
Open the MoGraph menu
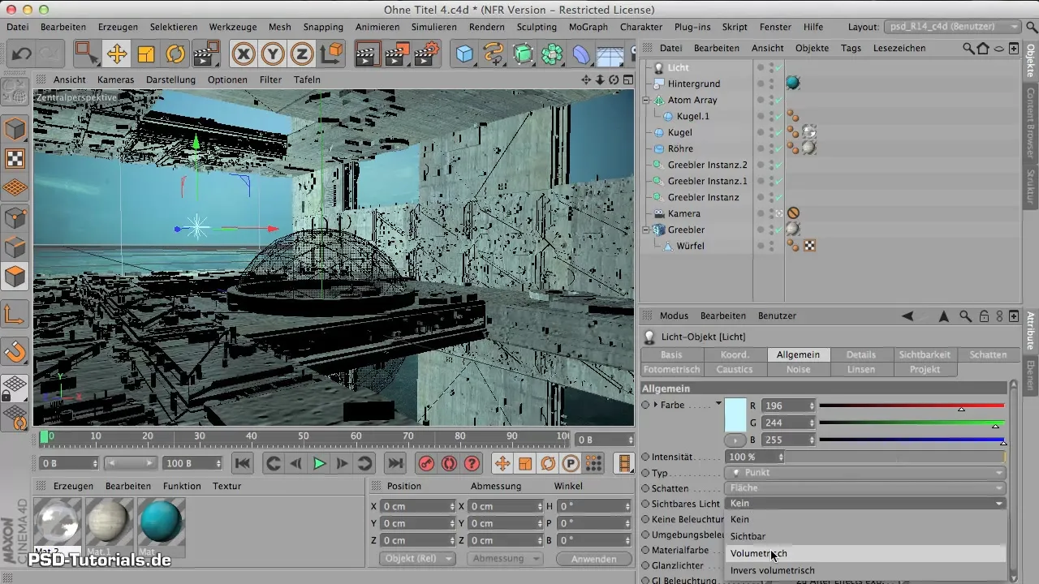click(x=587, y=27)
